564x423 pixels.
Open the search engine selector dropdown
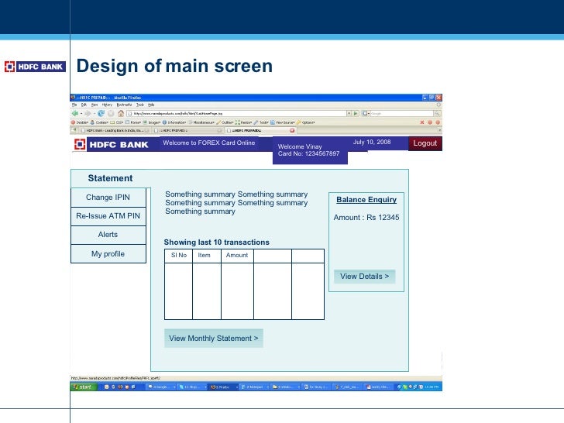coord(366,113)
